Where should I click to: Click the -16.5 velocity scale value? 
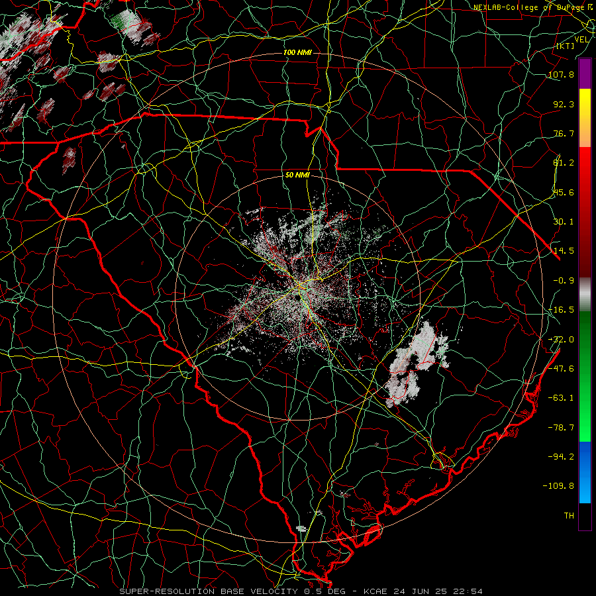pos(562,310)
